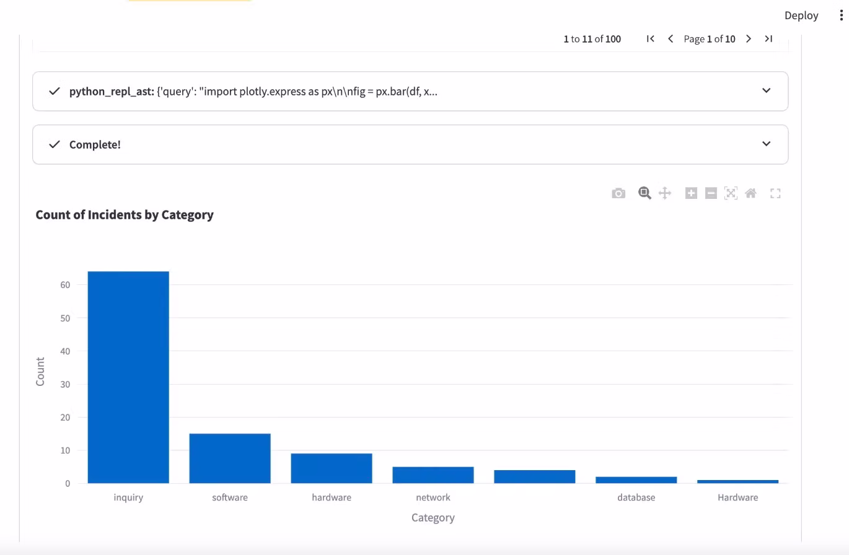
Task: Click the software bar in chart
Action: tap(230, 458)
